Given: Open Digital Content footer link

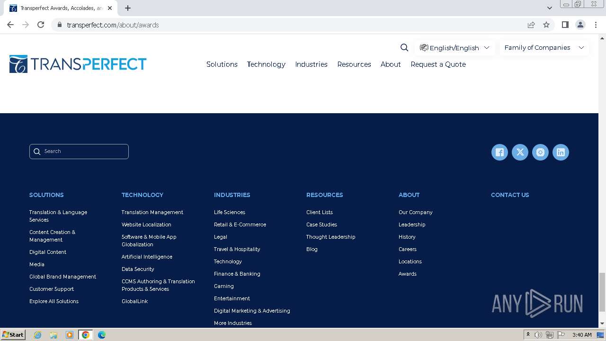Looking at the screenshot, I should [x=48, y=252].
